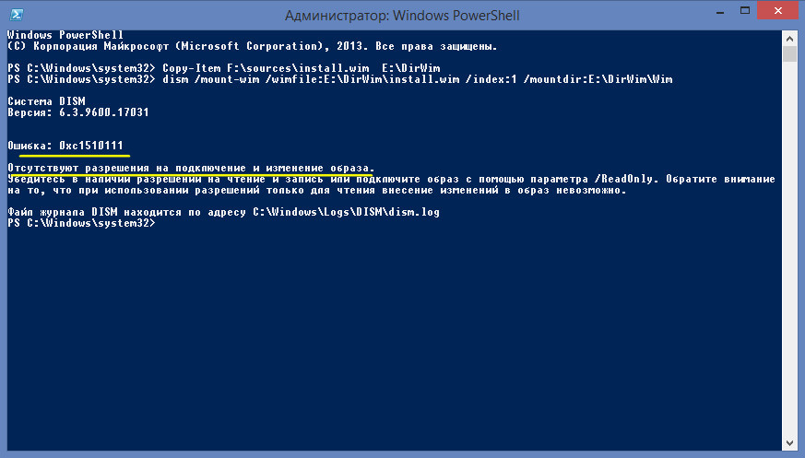This screenshot has width=805, height=458.
Task: Click the last empty PS prompt line
Action: [x=81, y=223]
